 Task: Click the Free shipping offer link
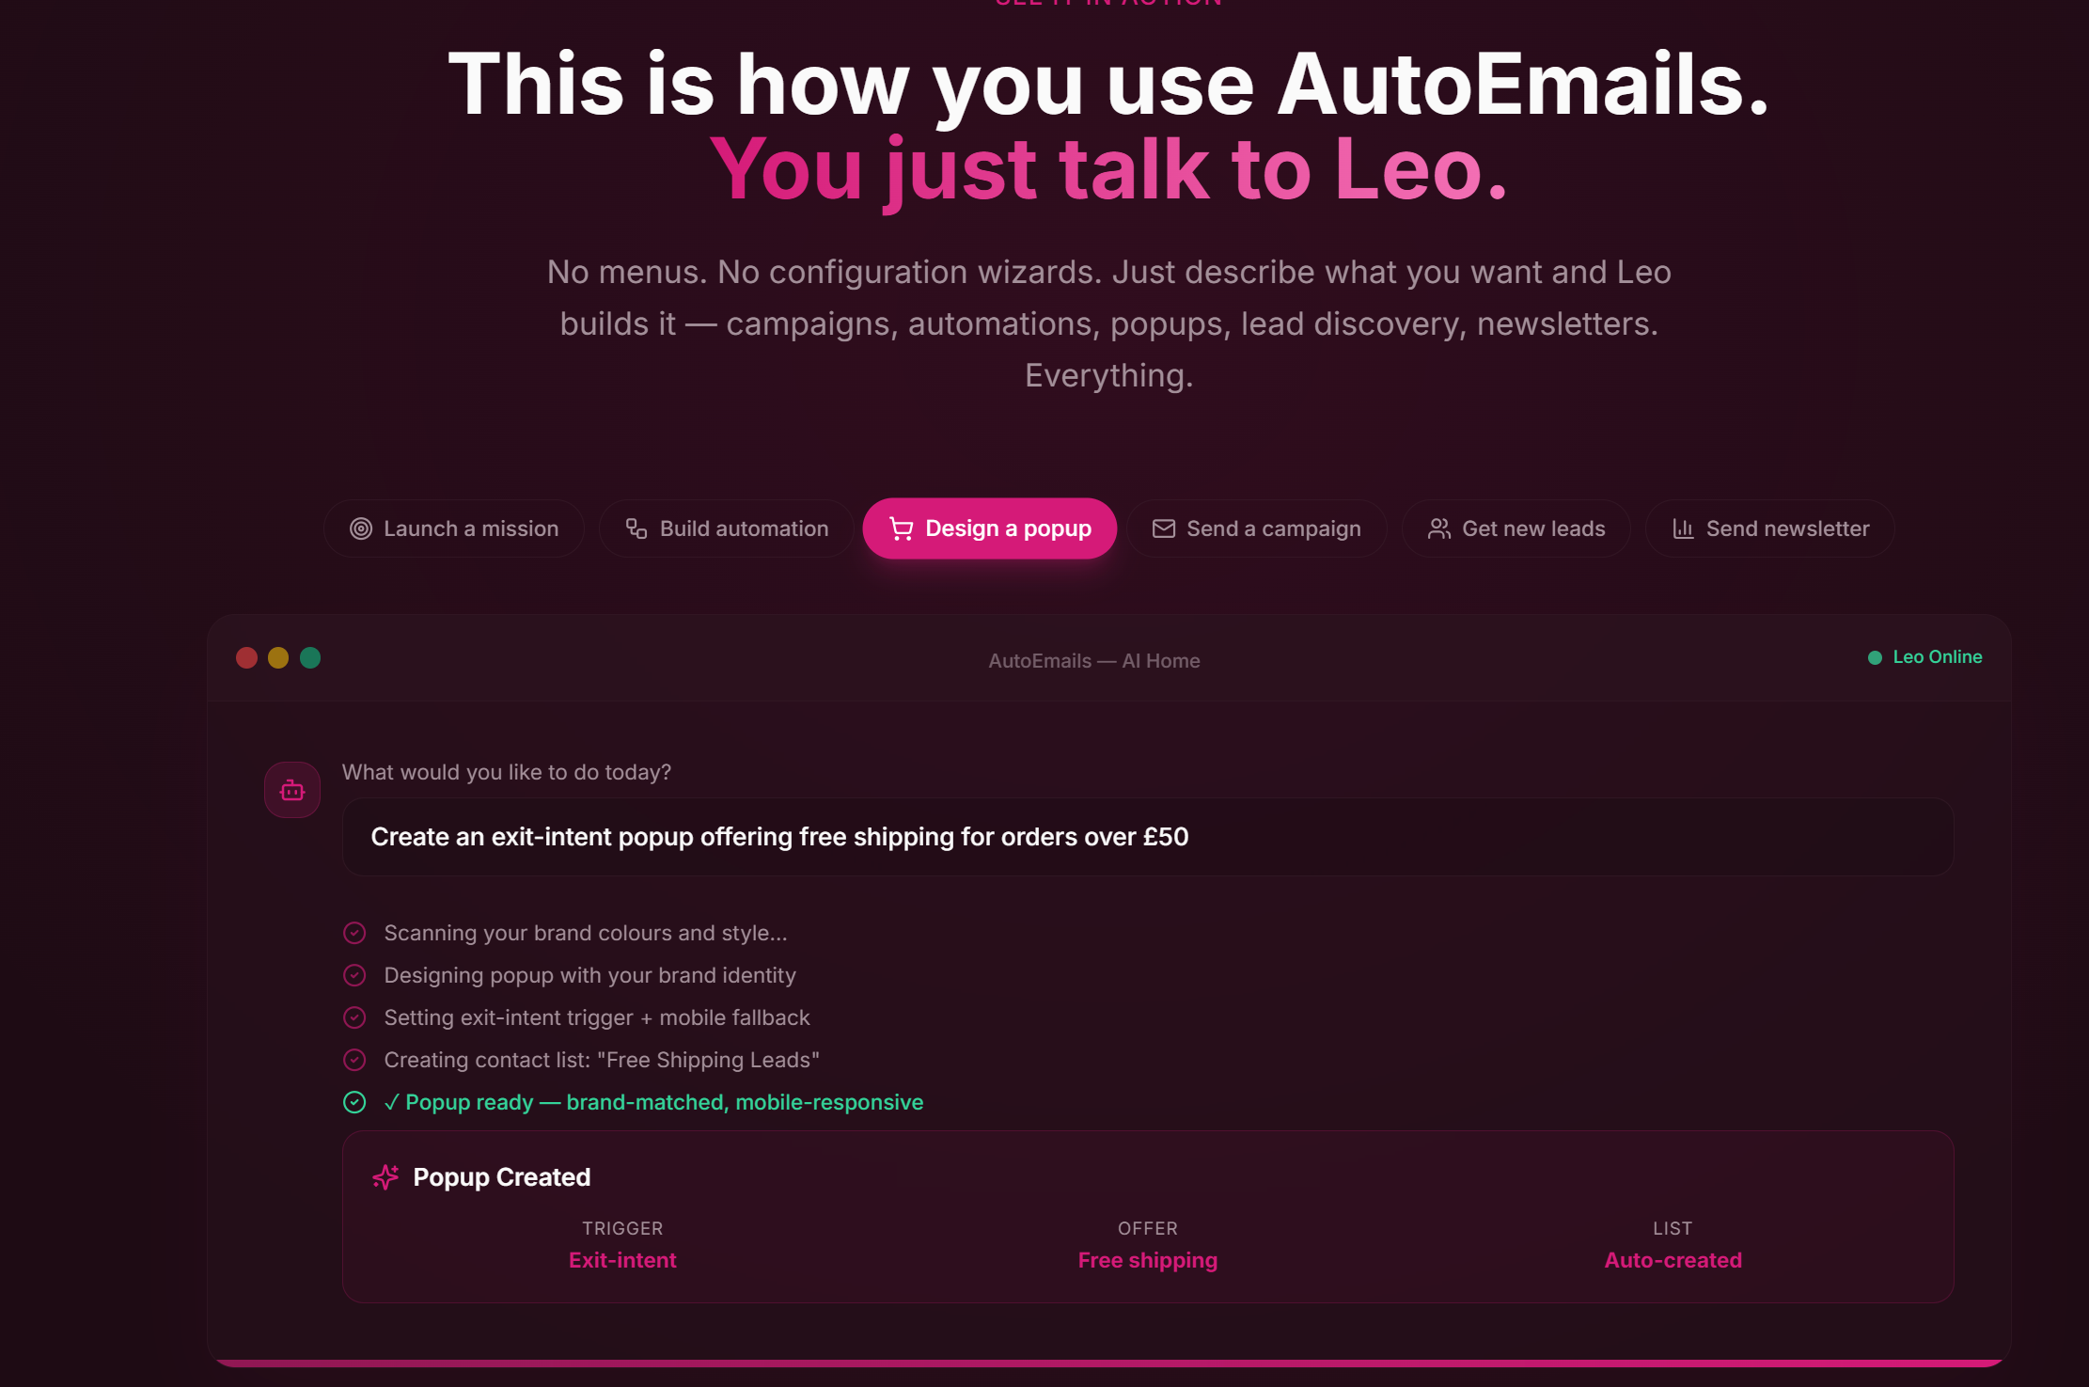(x=1148, y=1260)
